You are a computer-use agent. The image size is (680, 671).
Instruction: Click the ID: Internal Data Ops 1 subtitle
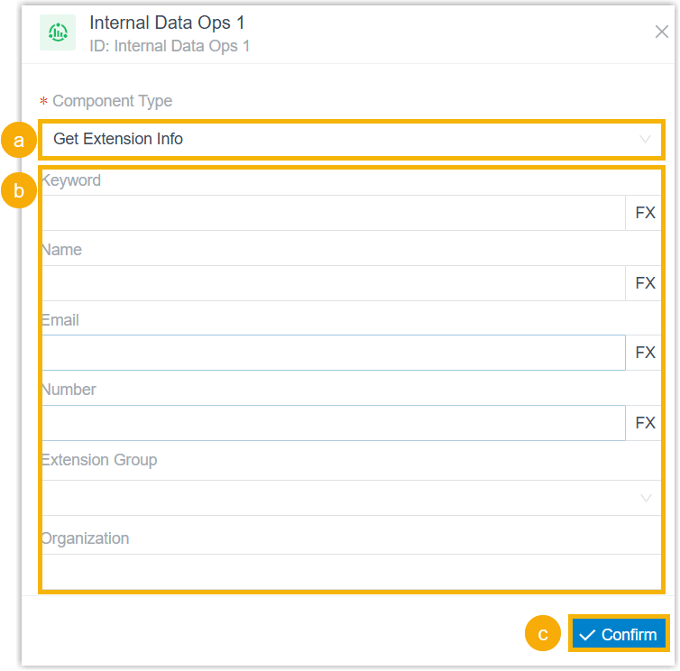tap(170, 46)
